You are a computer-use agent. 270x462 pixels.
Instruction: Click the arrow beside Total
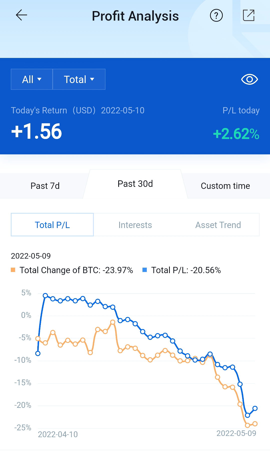[92, 79]
